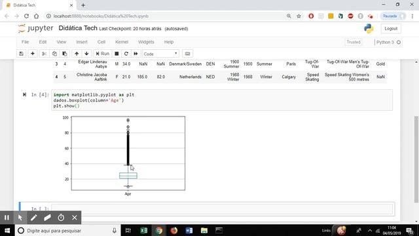
Task: Click the Python 3 kernel indicator
Action: click(388, 42)
